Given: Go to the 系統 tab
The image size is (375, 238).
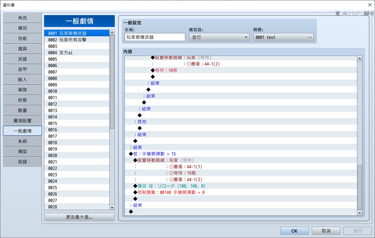Looking at the screenshot, I should pos(23,141).
